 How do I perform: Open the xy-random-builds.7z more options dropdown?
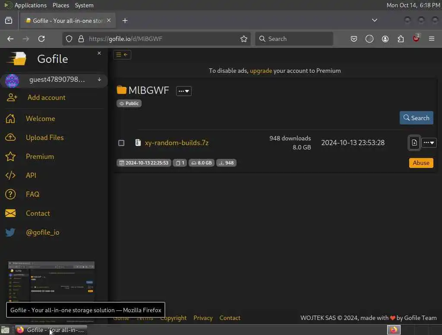429,143
